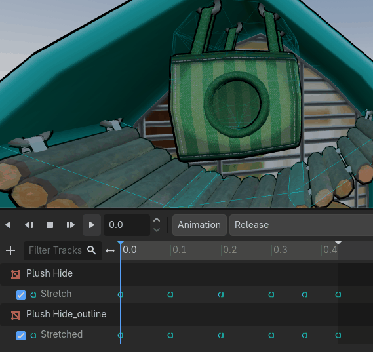Play the animation forward

92,225
